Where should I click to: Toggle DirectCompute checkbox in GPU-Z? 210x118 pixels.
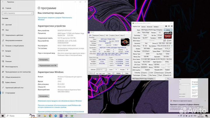[155, 73]
